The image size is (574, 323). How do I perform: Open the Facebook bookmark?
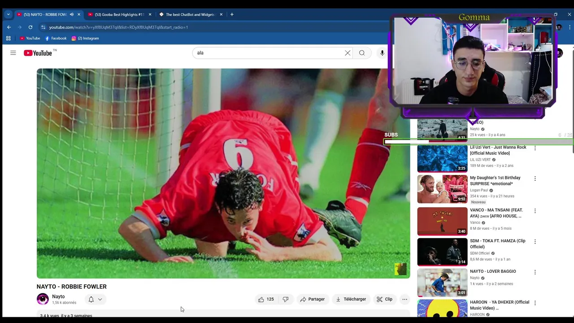point(56,38)
